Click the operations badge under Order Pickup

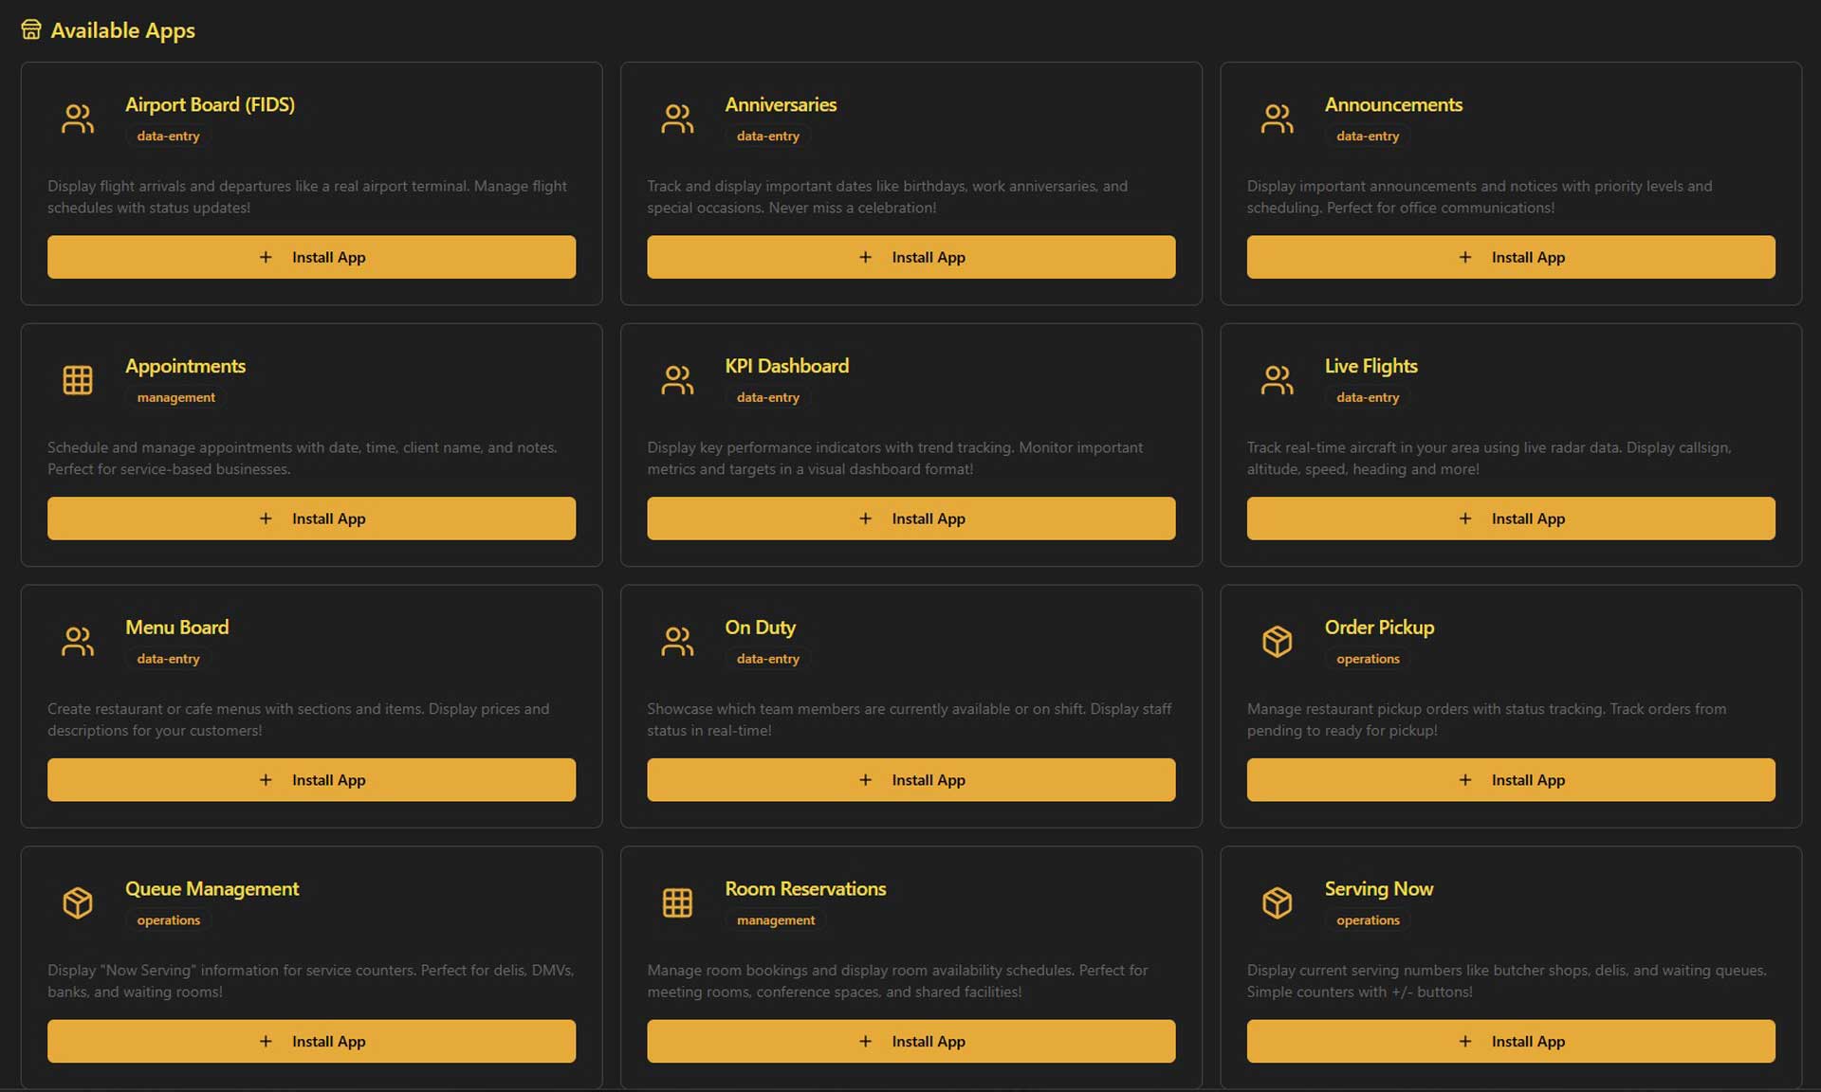point(1367,659)
